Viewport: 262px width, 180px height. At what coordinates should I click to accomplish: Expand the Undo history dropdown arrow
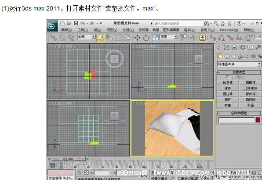[x=87, y=24]
